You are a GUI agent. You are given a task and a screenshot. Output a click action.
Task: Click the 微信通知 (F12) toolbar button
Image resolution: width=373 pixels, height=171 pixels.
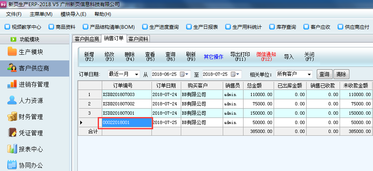(x=266, y=56)
